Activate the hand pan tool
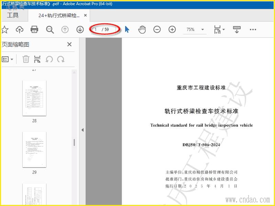 tap(142, 30)
